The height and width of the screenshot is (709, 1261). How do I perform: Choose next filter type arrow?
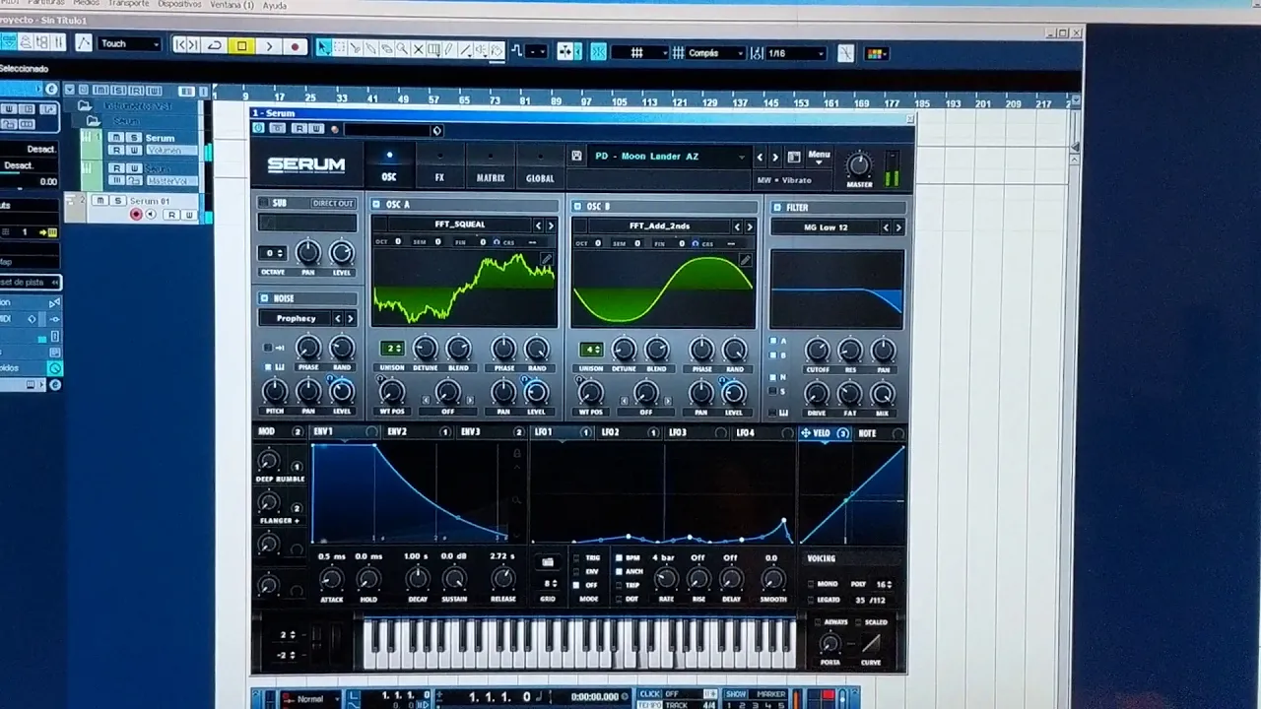click(897, 227)
